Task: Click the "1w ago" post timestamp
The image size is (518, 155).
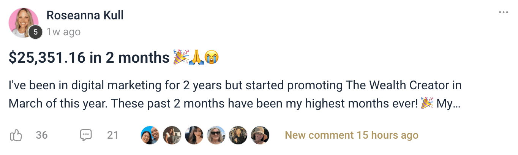Action: (x=63, y=32)
